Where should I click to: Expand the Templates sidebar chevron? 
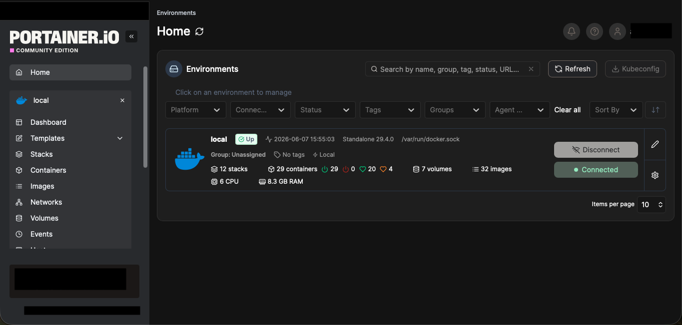pyautogui.click(x=120, y=138)
